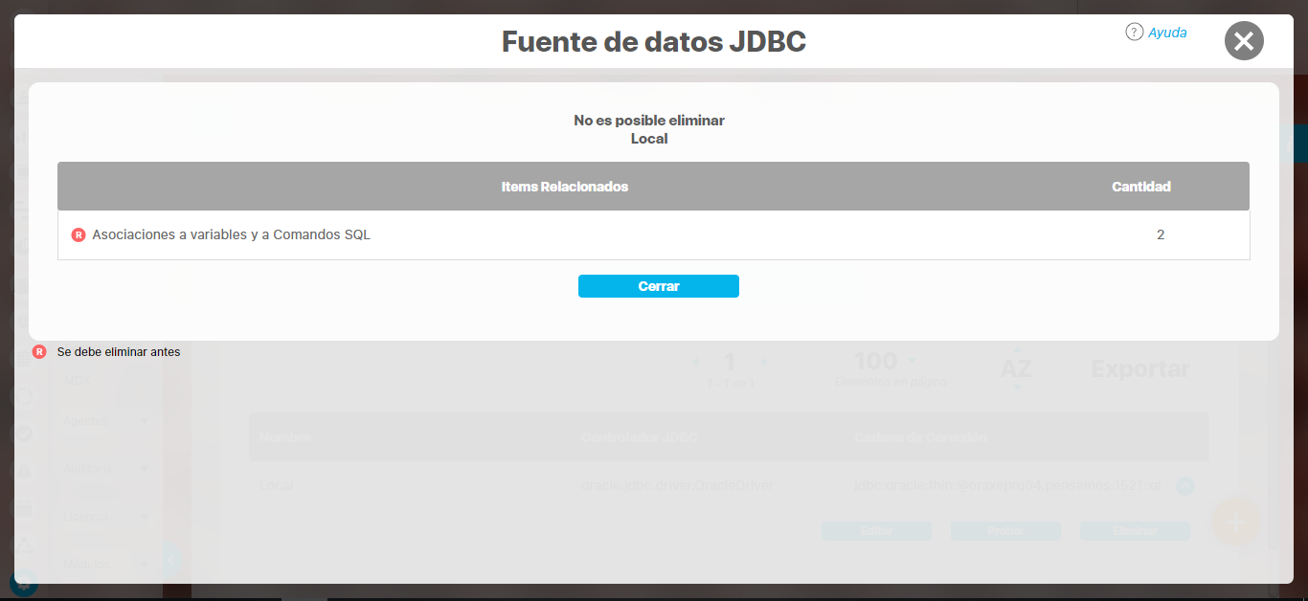Collapse the sidebar with the chevron button
The height and width of the screenshot is (601, 1308).
[x=171, y=559]
